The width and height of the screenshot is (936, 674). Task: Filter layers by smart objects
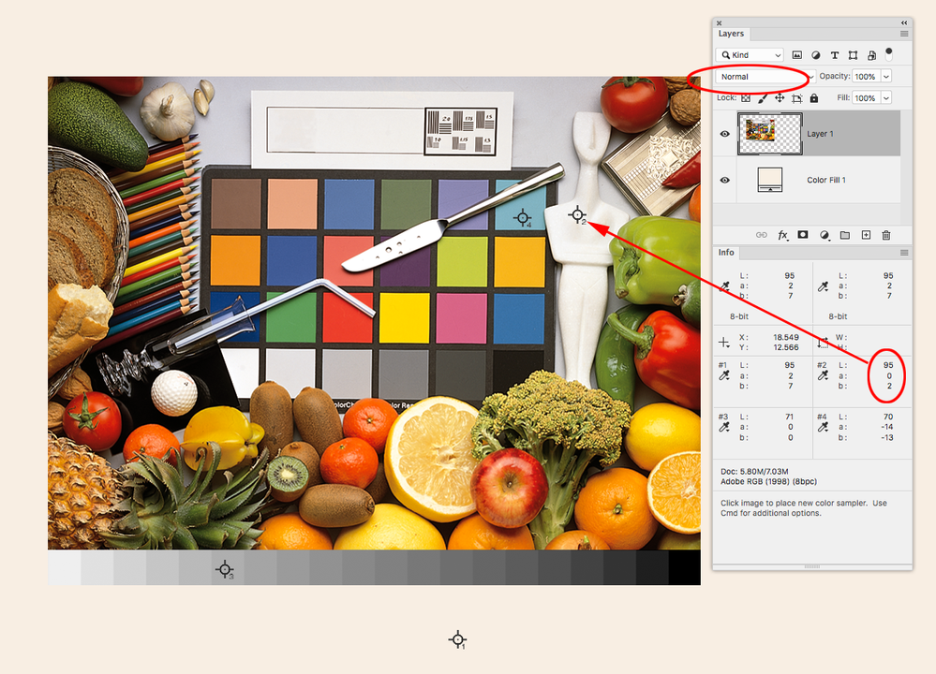tap(871, 55)
